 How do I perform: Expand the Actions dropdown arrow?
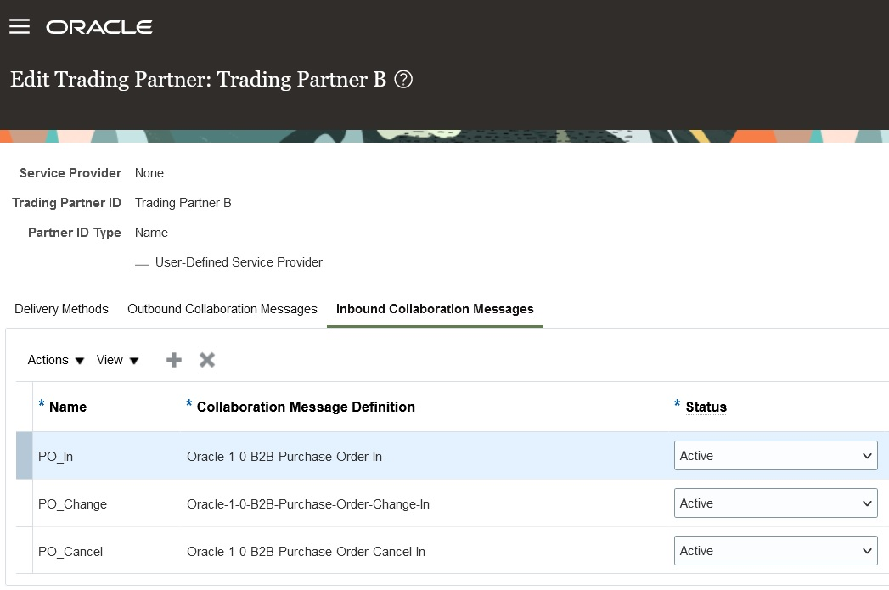pos(80,361)
